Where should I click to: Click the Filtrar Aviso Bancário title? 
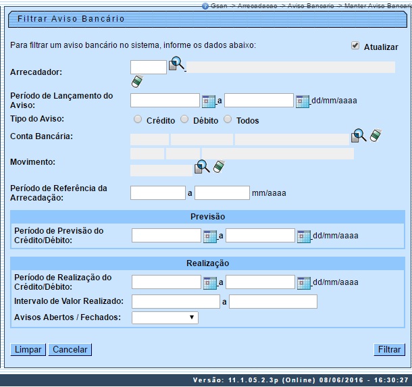pyautogui.click(x=71, y=19)
